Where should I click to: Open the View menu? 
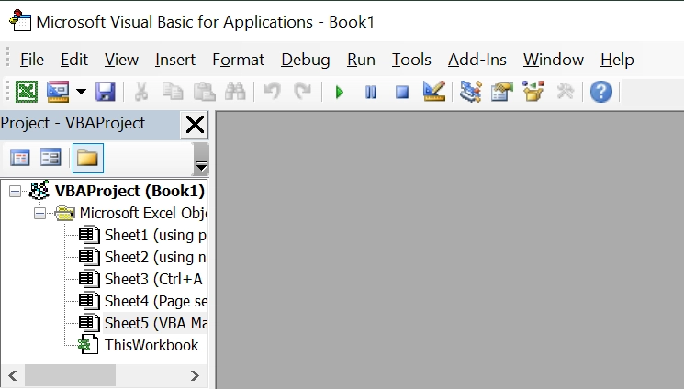point(121,60)
